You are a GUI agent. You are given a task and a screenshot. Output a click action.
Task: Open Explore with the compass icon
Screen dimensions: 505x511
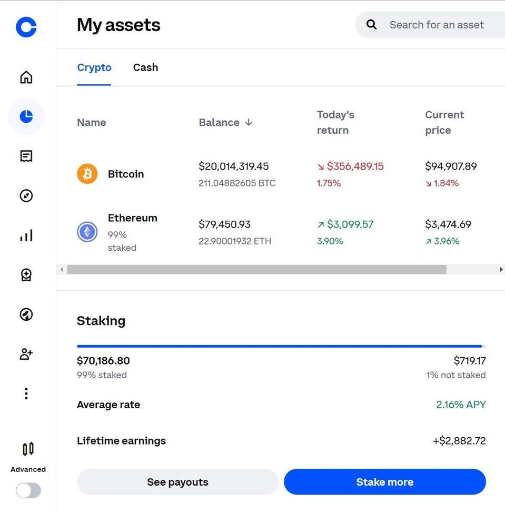click(26, 195)
